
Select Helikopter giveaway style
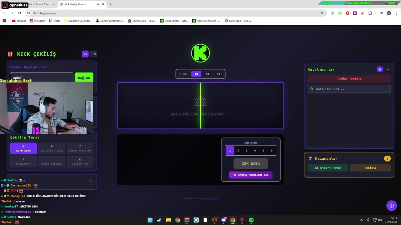[80, 162]
